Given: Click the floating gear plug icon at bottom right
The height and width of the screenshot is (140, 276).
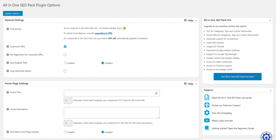Looking at the screenshot, I should click(x=266, y=136).
